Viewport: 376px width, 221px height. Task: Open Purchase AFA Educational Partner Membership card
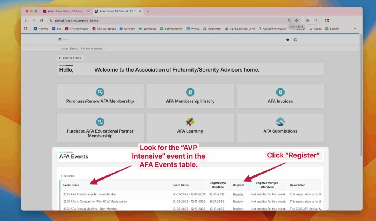pyautogui.click(x=100, y=128)
